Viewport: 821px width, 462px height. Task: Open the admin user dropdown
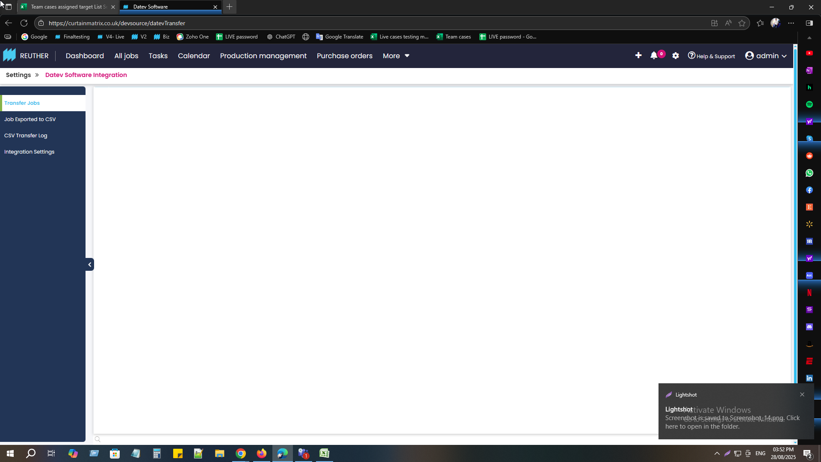tap(766, 56)
